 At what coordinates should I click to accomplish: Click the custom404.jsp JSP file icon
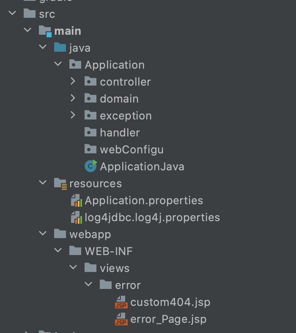tap(121, 302)
